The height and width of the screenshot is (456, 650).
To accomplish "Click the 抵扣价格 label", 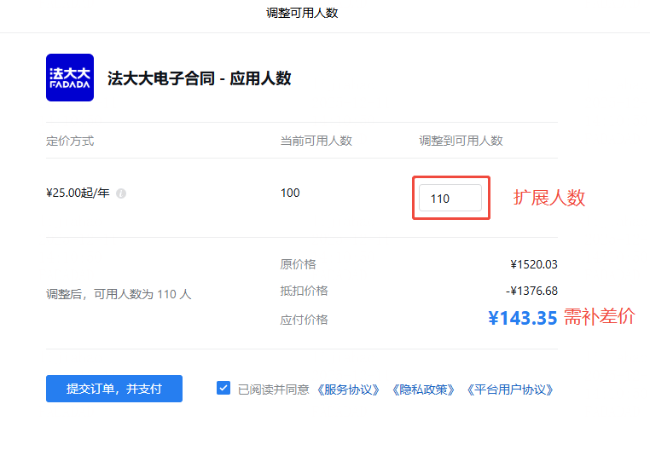I will pyautogui.click(x=305, y=291).
